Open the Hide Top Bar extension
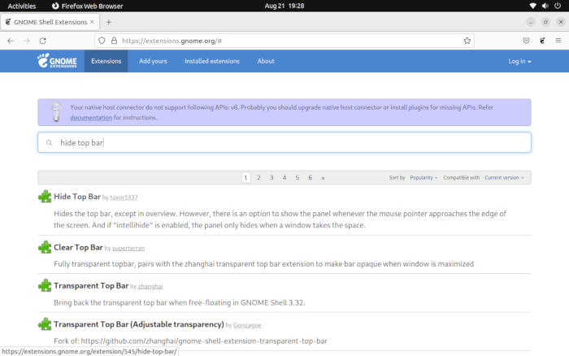The image size is (569, 356). [x=77, y=197]
